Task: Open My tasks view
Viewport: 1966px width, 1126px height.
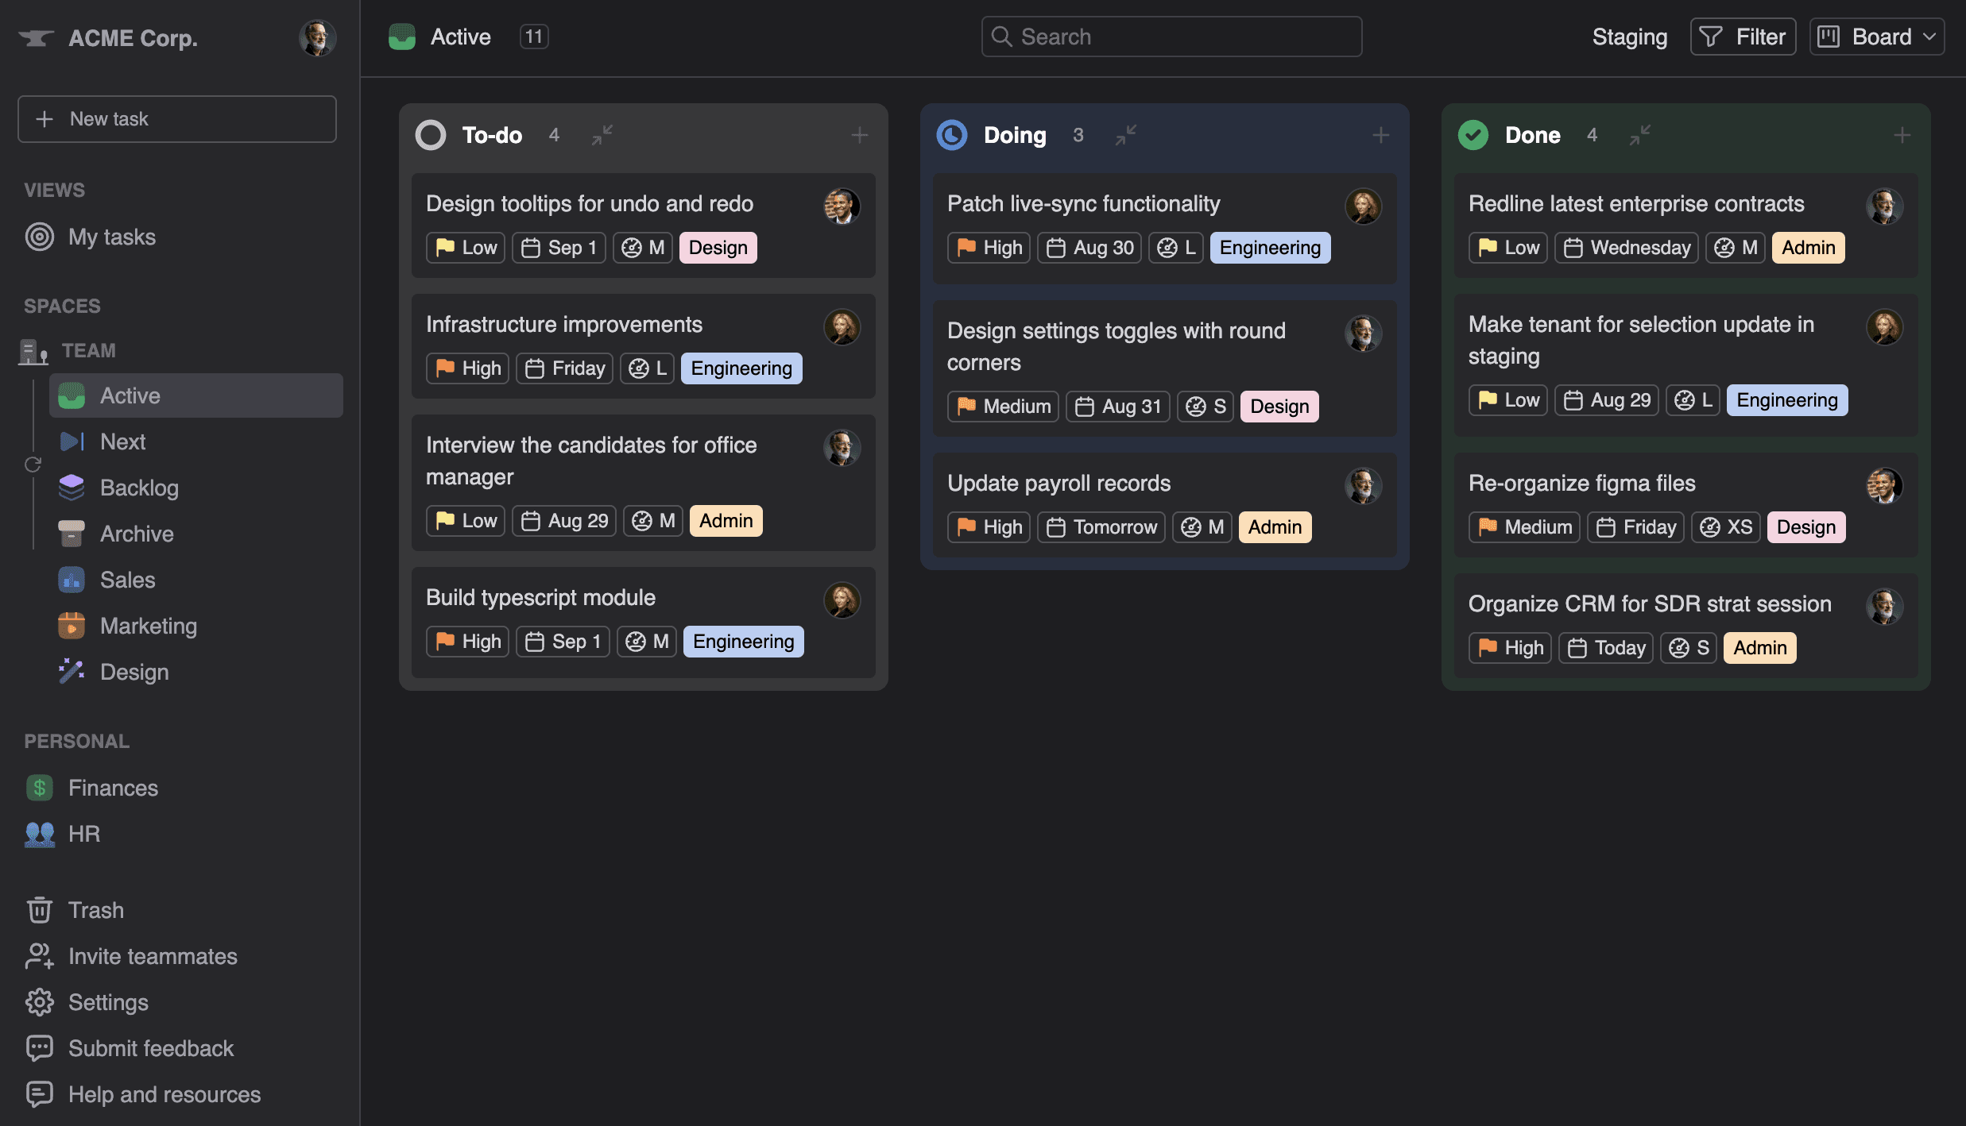Action: coord(111,237)
